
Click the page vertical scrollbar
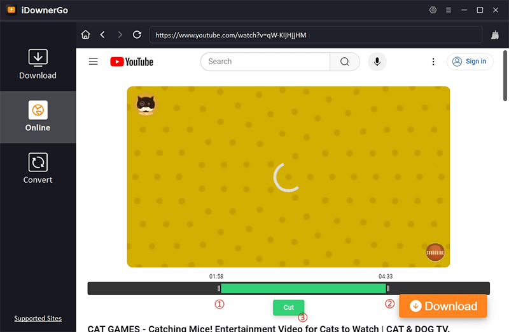[x=505, y=76]
